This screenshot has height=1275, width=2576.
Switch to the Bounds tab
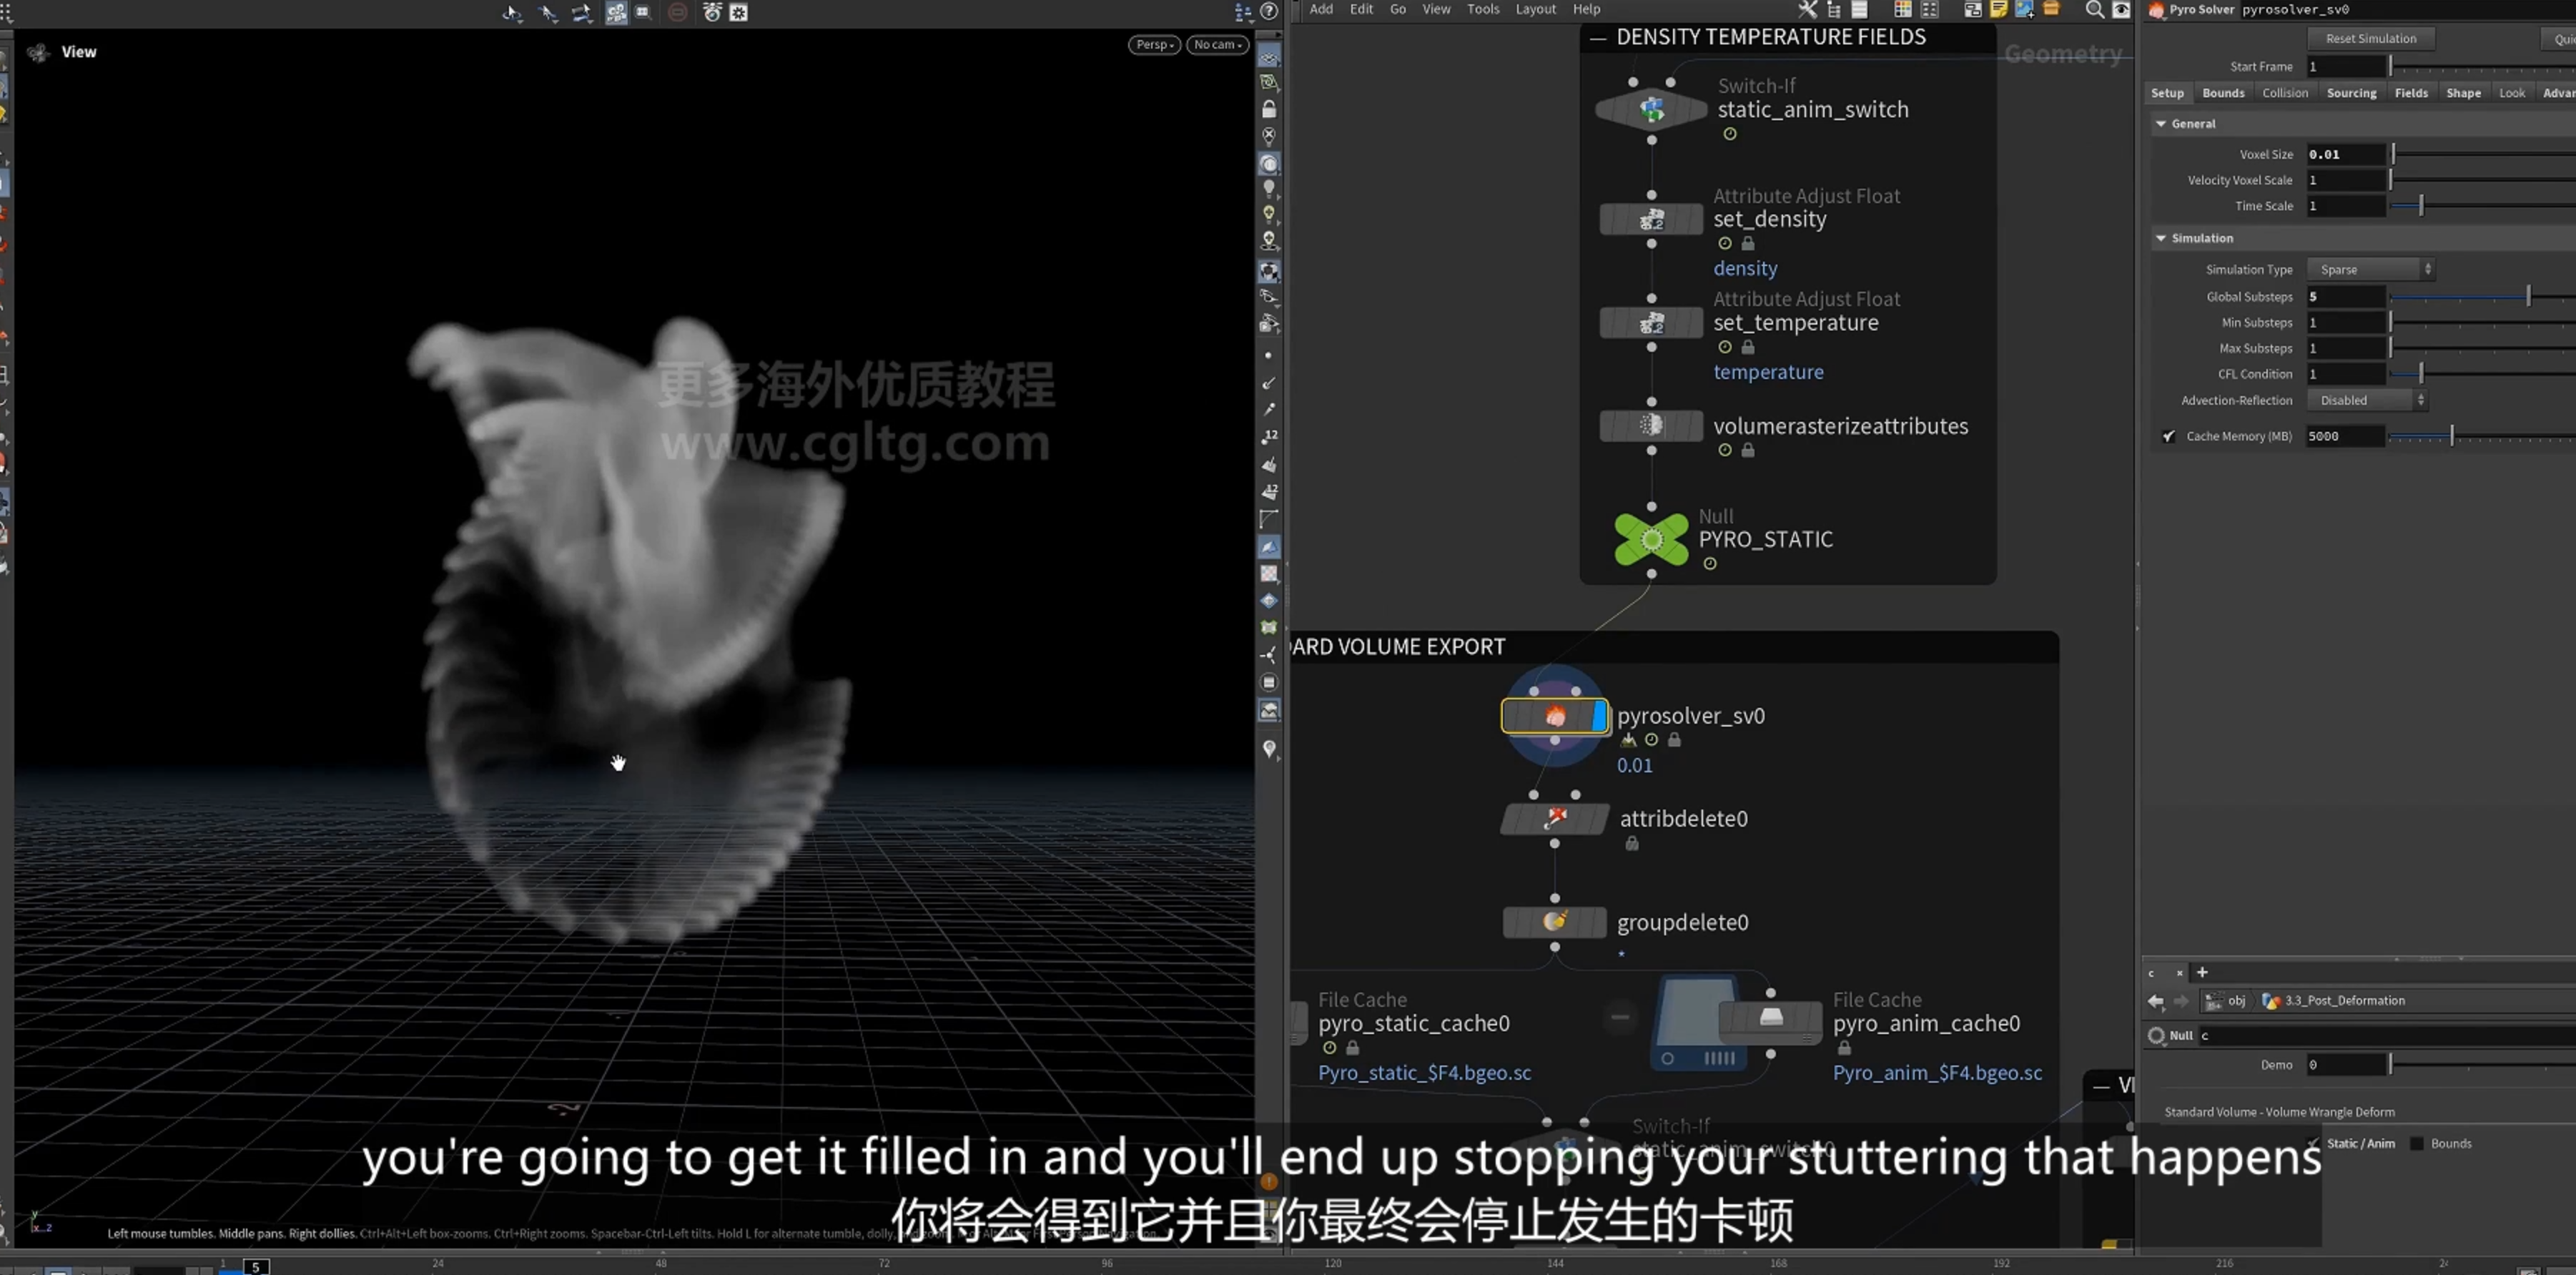click(2222, 93)
